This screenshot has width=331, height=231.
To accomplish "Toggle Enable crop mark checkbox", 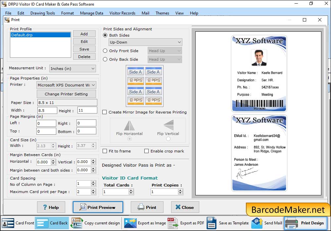I will (x=146, y=151).
